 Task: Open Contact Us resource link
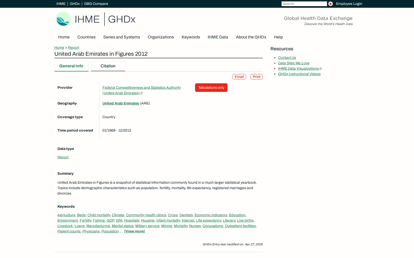[287, 58]
